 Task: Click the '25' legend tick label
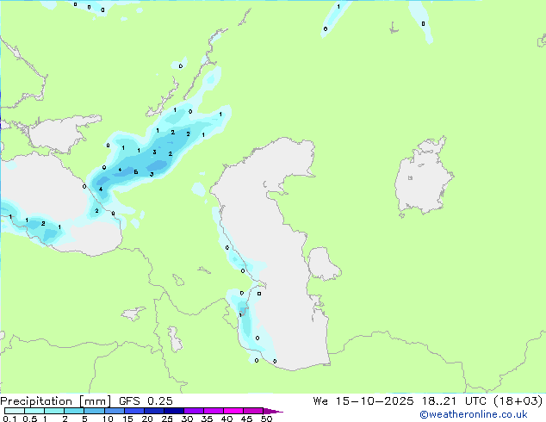pyautogui.click(x=167, y=419)
